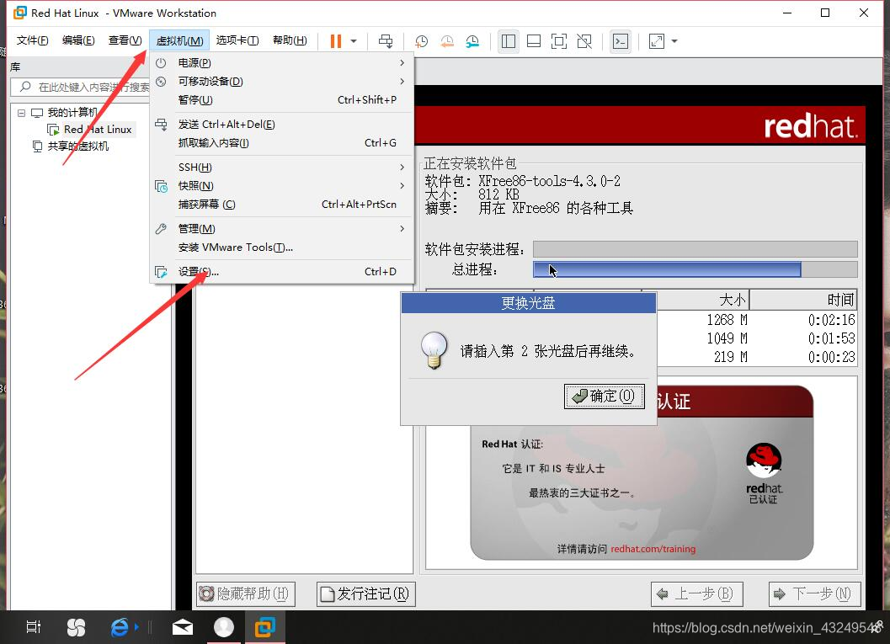Collapse the 我的计算机 tree node
Image resolution: width=890 pixels, height=644 pixels.
[22, 113]
